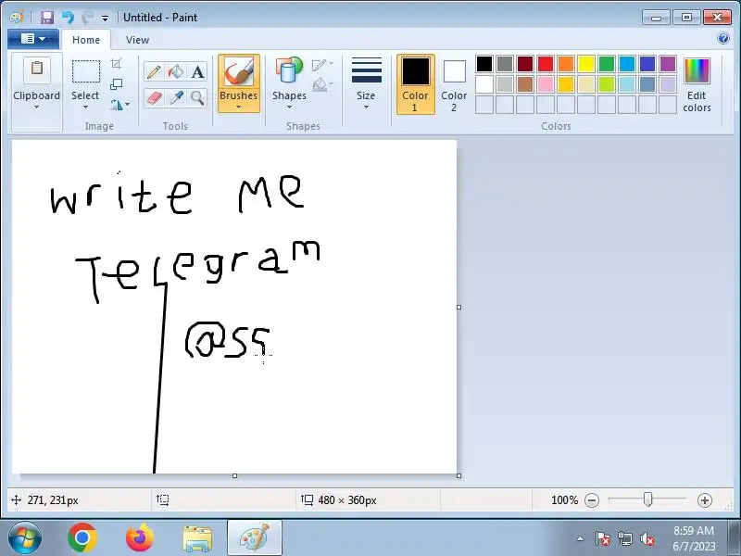Click the Redo arrow in quick access toolbar
Screen dimensions: 741x556
click(87, 18)
